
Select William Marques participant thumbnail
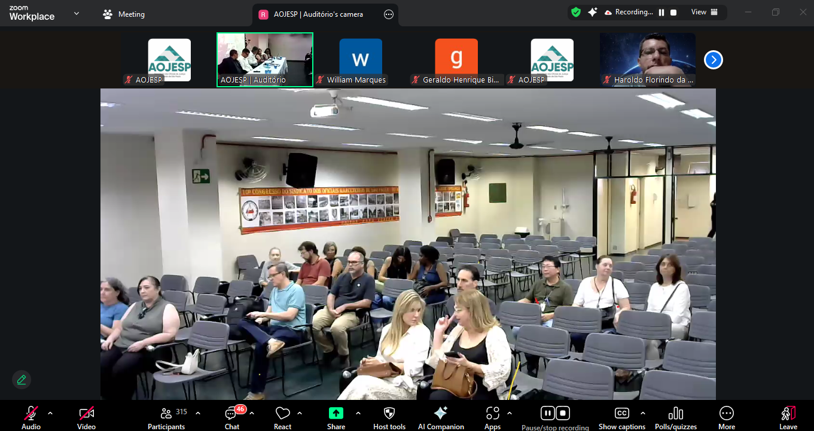pyautogui.click(x=361, y=60)
